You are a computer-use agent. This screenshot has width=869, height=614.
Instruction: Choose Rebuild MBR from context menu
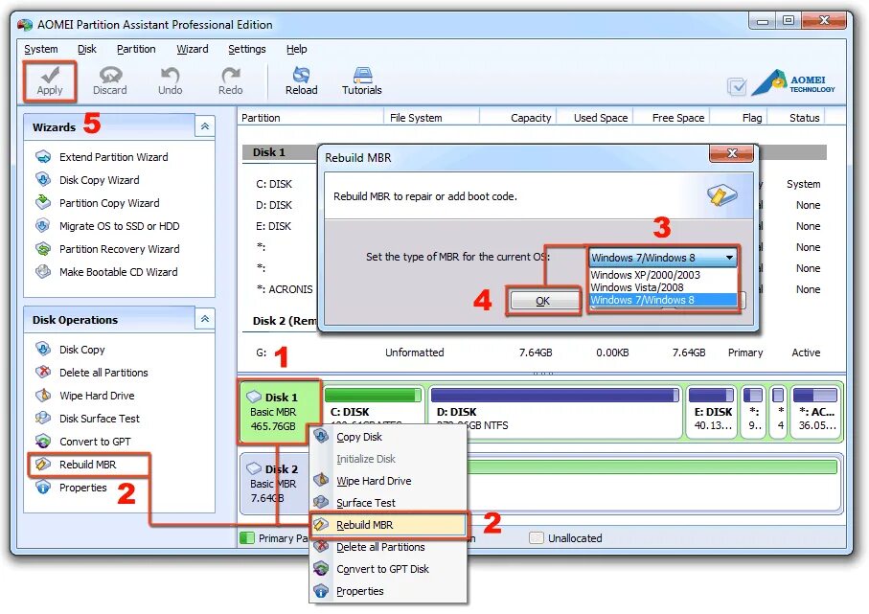tap(388, 525)
